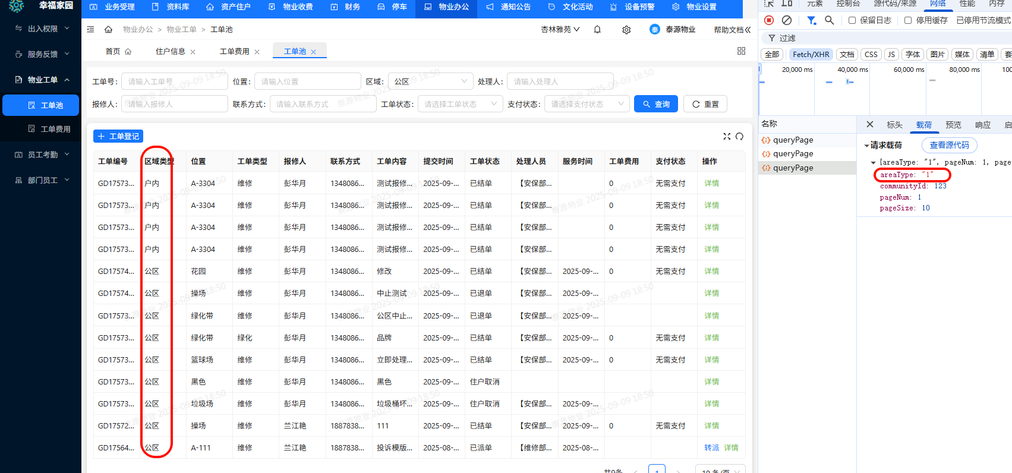Viewport: 1012px width, 473px height.
Task: Click the tab grid layout icon
Action: pyautogui.click(x=741, y=51)
